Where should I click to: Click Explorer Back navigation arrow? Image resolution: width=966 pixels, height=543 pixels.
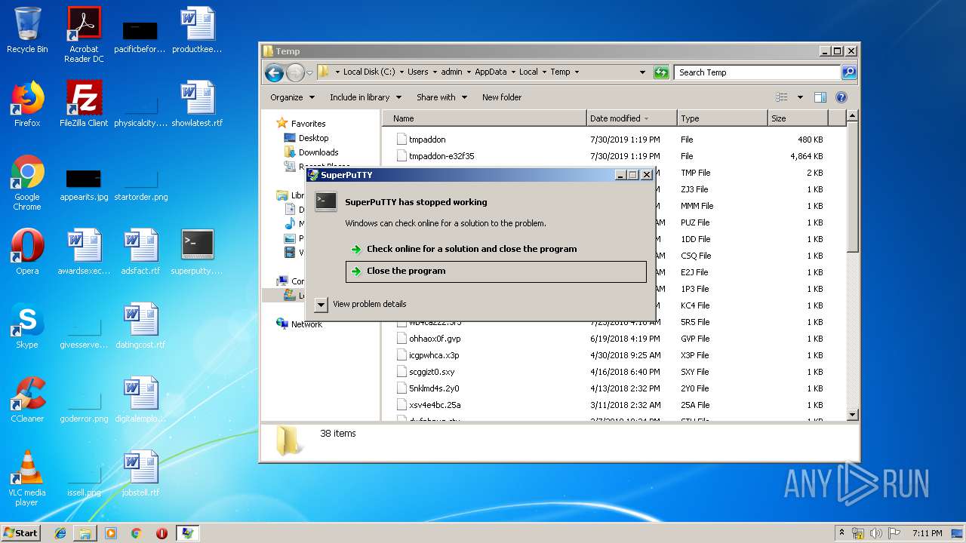click(x=274, y=72)
